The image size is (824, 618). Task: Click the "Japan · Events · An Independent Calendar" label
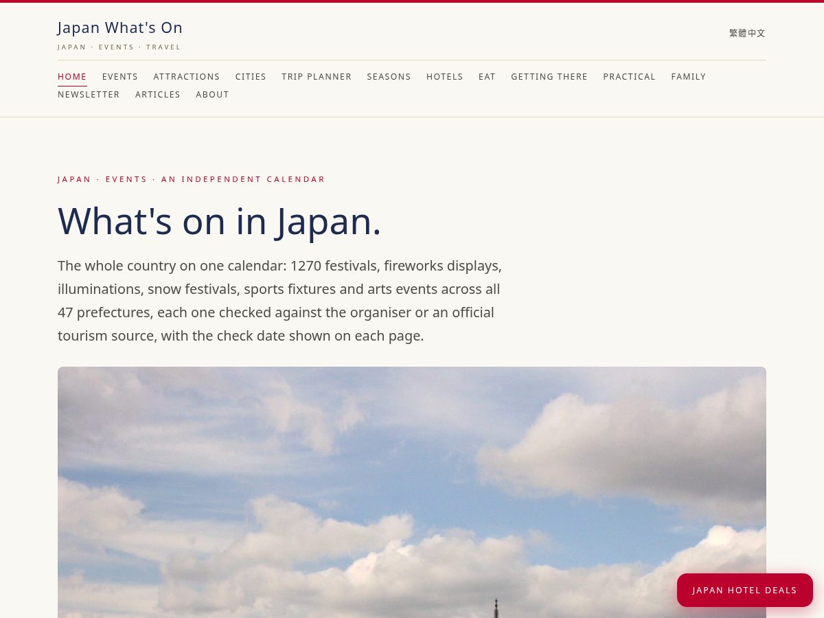pyautogui.click(x=192, y=179)
